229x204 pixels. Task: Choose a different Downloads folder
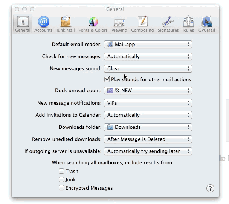coord(148,127)
